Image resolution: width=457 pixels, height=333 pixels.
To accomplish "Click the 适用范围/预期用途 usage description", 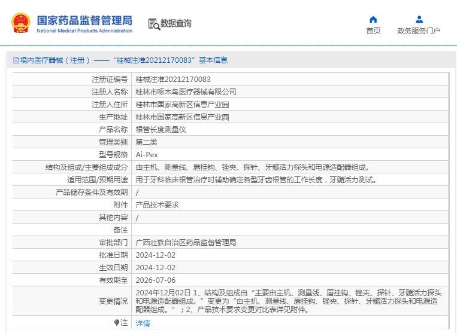I will [x=256, y=180].
